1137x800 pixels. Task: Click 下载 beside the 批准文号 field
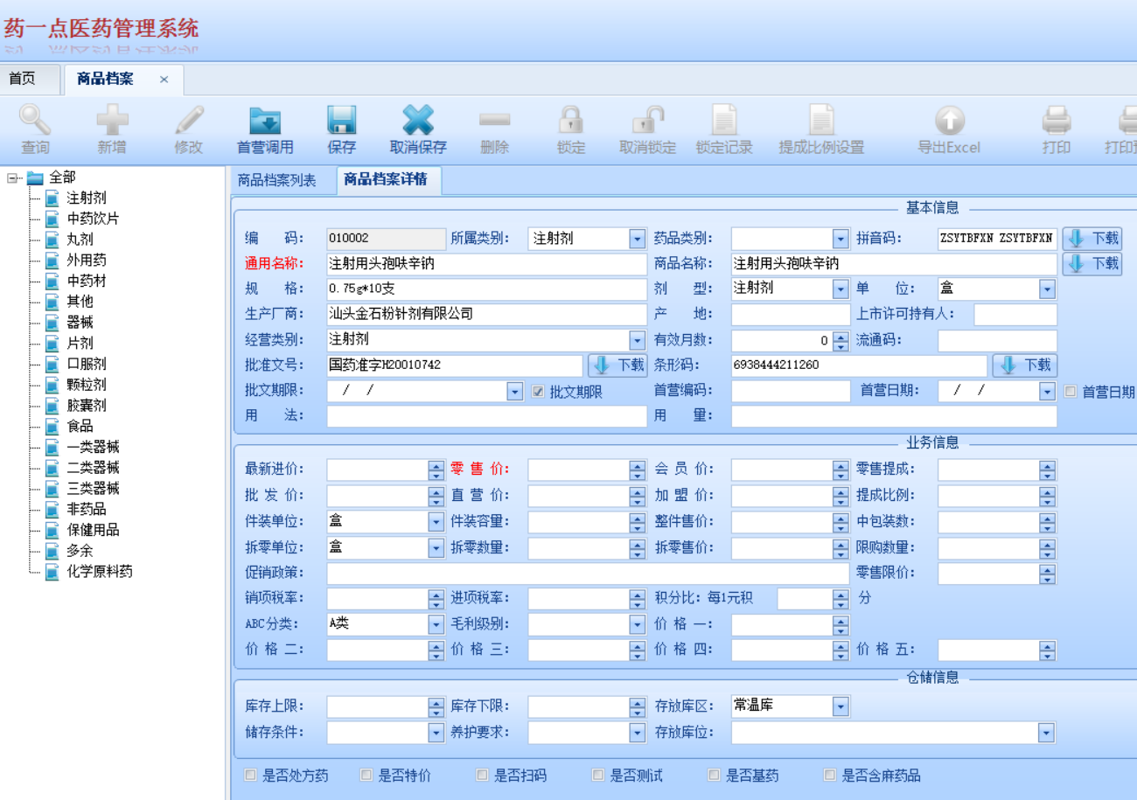tap(617, 365)
